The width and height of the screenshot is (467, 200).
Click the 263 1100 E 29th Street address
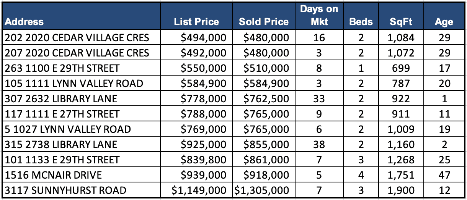point(62,68)
